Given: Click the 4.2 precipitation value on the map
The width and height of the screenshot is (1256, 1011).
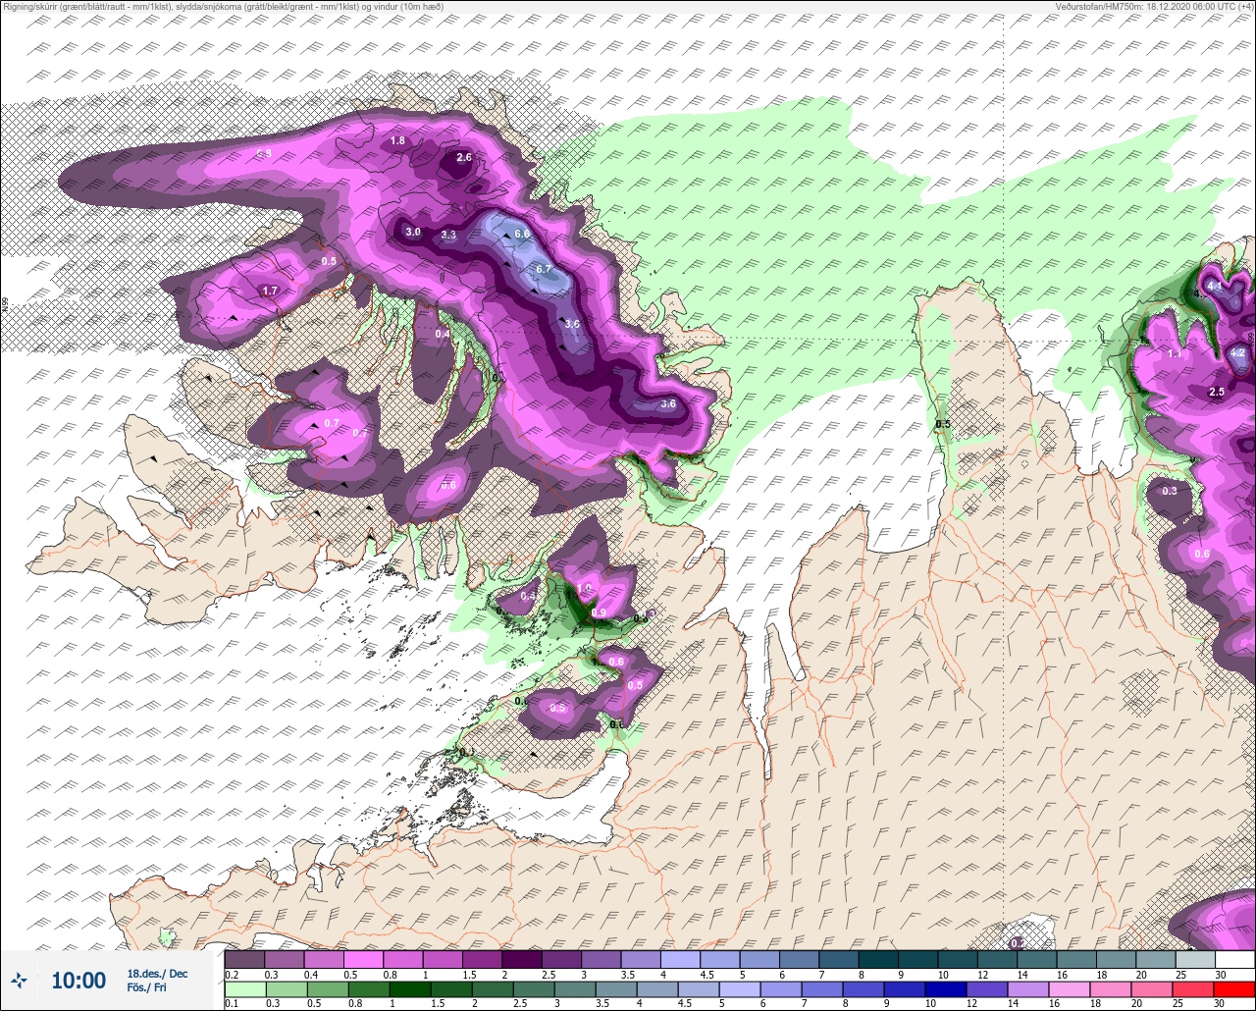Looking at the screenshot, I should 1237,352.
